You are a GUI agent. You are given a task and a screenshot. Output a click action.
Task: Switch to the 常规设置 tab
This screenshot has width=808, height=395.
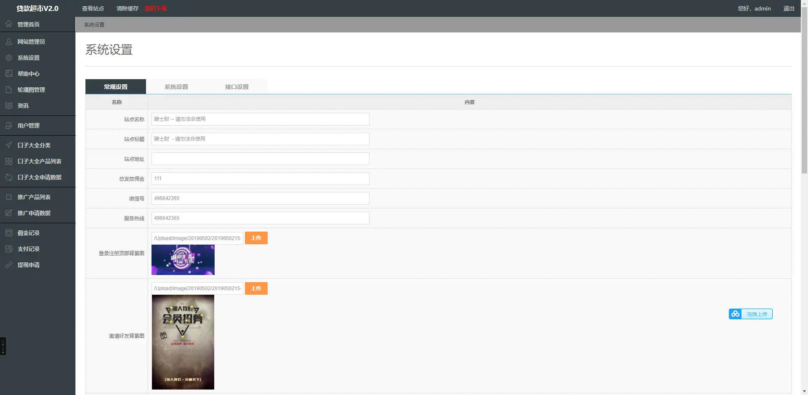116,87
